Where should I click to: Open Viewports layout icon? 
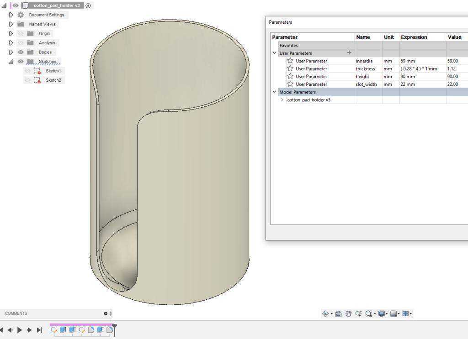tap(405, 314)
